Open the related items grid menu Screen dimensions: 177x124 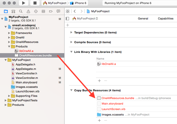point(67,11)
